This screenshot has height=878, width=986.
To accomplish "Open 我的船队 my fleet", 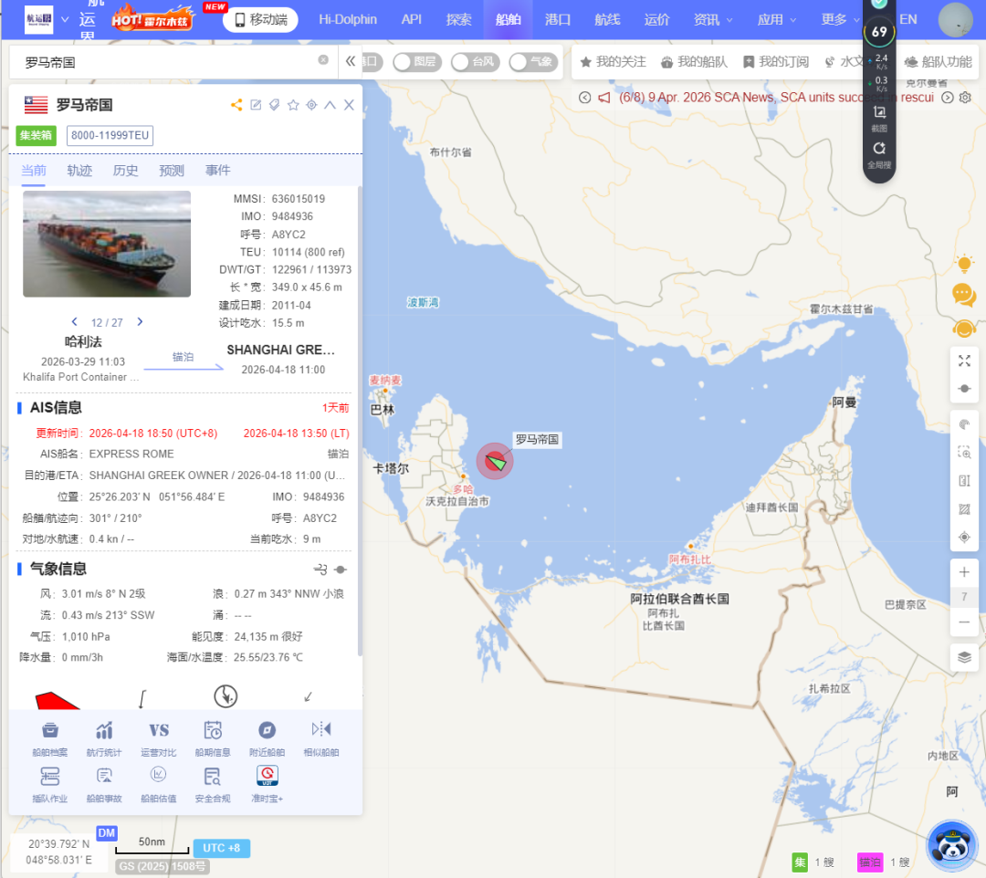I will click(x=694, y=62).
